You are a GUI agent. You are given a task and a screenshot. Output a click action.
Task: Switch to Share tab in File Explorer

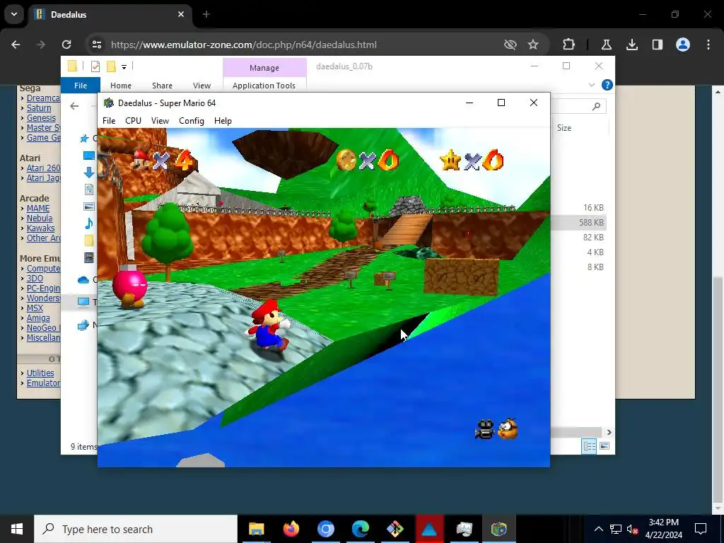tap(162, 86)
